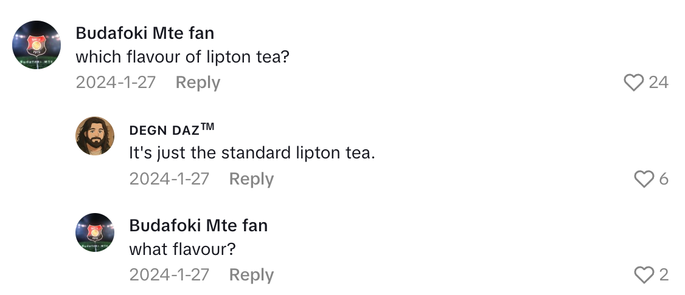Image resolution: width=685 pixels, height=295 pixels.
Task: Click the 2024-1-27 date on the top comment
Action: [x=116, y=82]
